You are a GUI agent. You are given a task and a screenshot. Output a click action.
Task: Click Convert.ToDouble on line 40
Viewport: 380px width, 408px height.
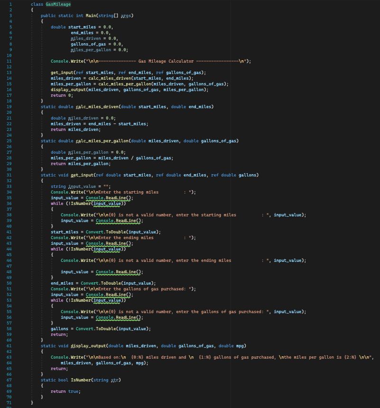tap(107, 232)
